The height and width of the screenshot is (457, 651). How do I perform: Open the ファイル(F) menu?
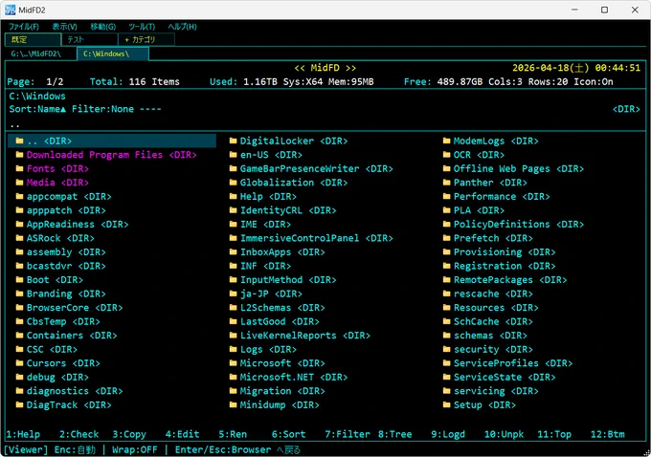(24, 27)
